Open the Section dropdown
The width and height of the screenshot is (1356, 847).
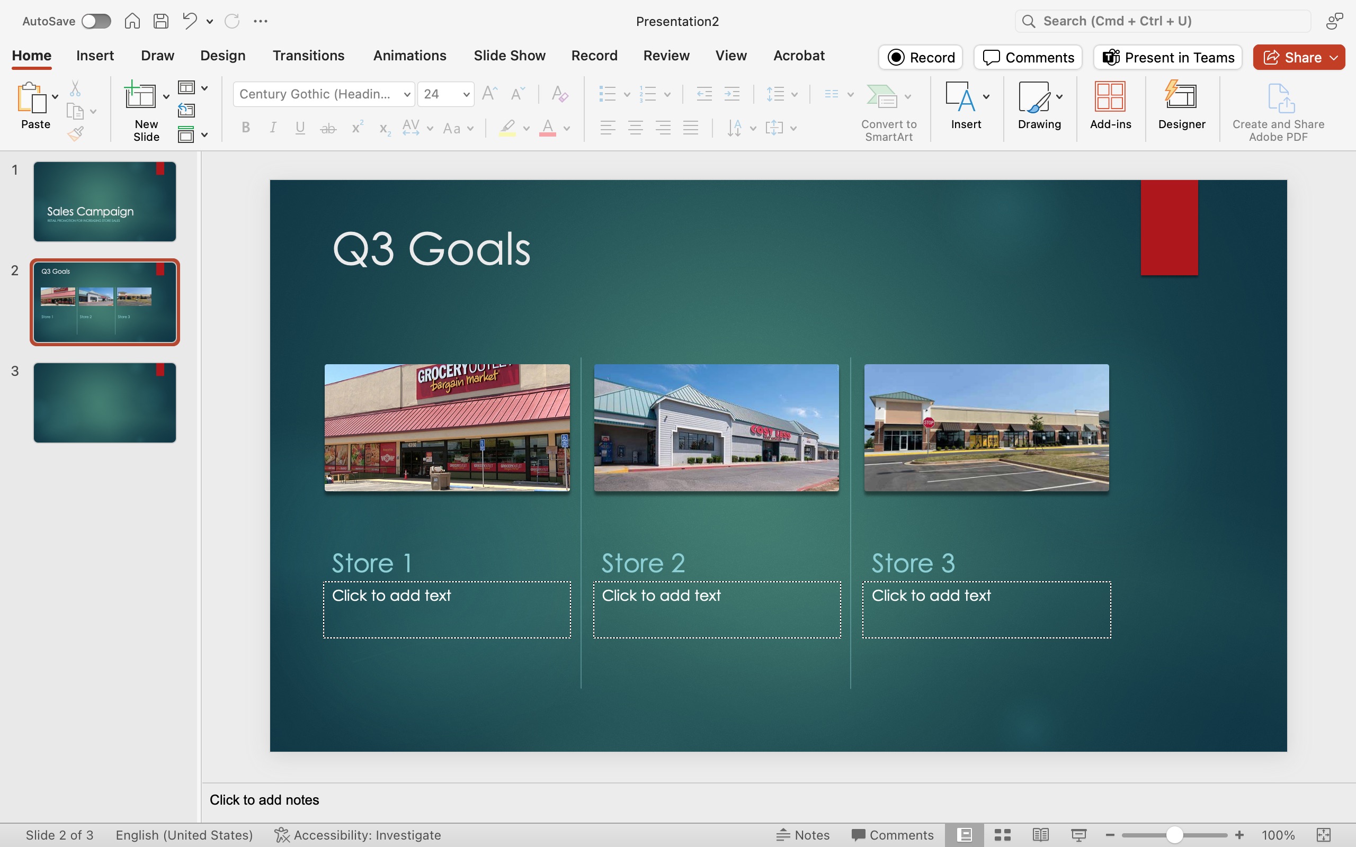pyautogui.click(x=193, y=134)
